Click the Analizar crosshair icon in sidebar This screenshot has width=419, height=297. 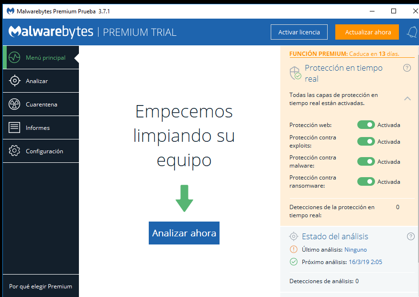tap(15, 81)
